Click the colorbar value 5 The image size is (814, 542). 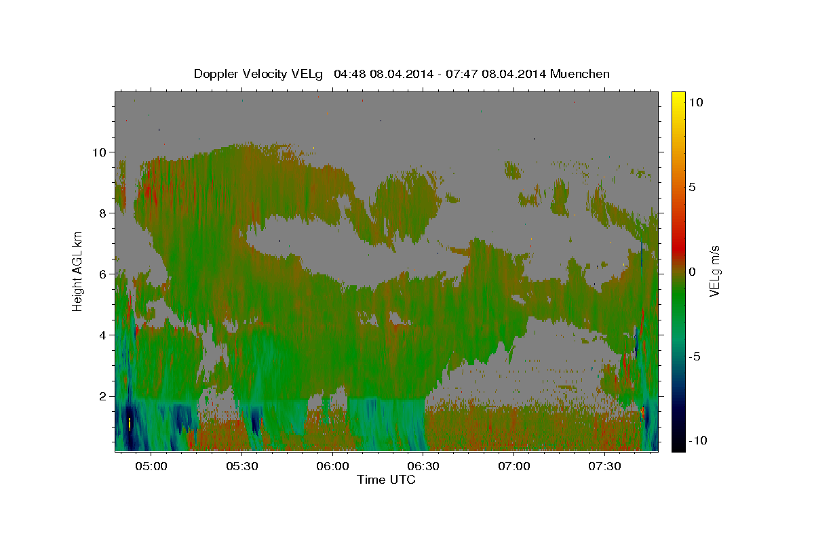693,187
